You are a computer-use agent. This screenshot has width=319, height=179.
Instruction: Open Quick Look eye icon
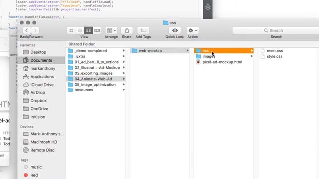[x=175, y=30]
